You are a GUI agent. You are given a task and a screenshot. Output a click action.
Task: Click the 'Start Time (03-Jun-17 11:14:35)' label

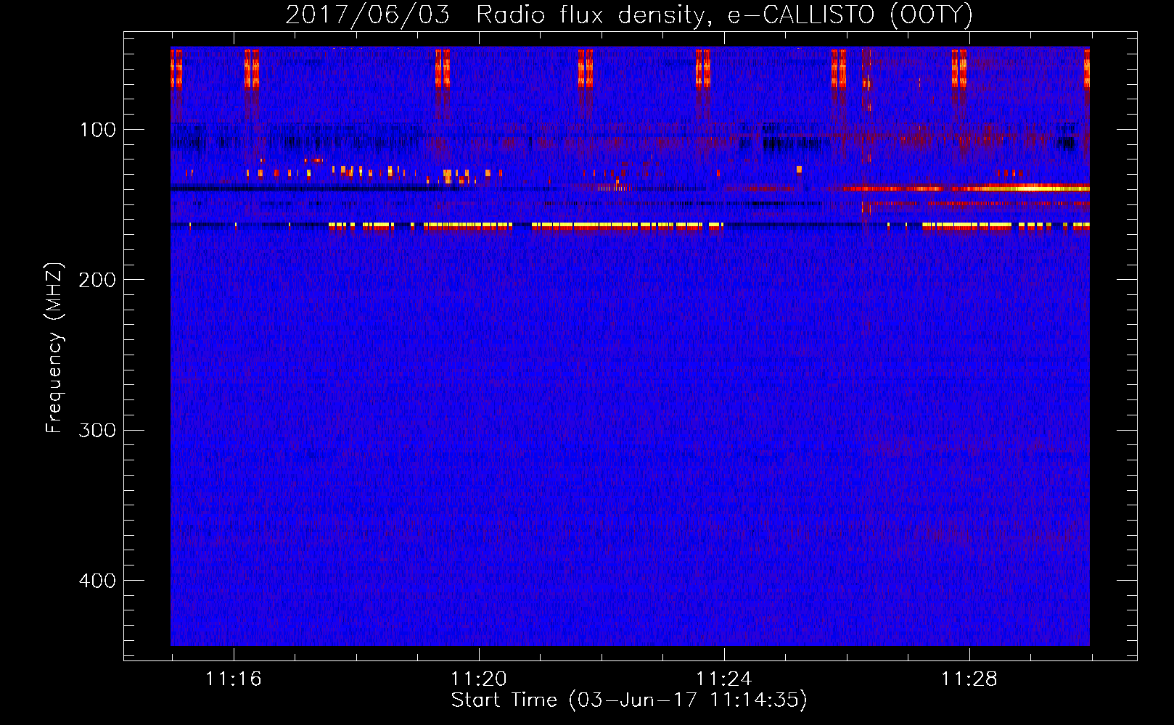(629, 700)
